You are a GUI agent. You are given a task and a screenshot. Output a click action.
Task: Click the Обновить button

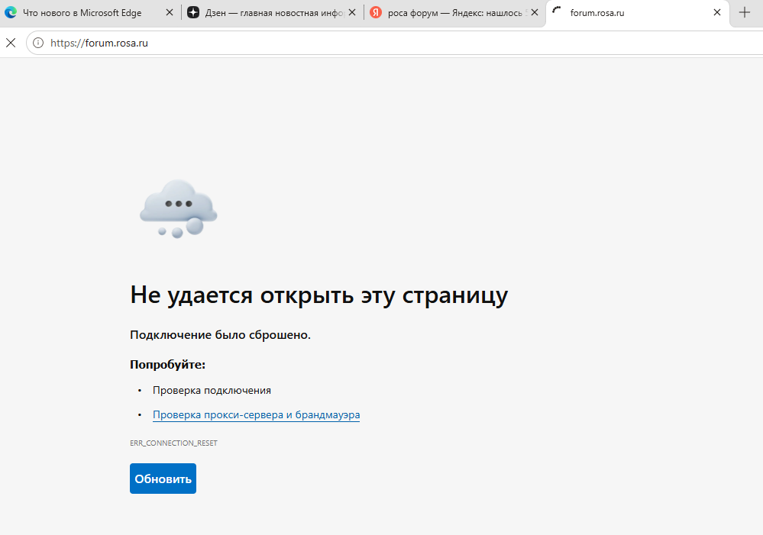[163, 479]
